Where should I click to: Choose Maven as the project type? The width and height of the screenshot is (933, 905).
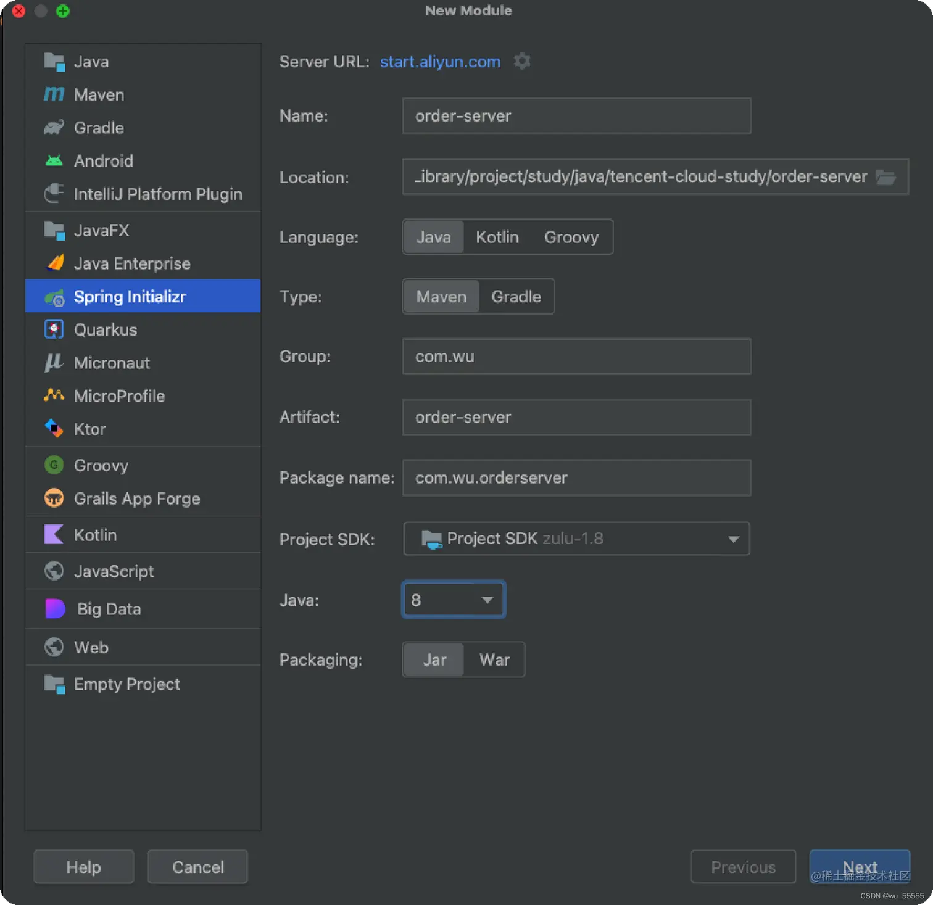click(441, 297)
